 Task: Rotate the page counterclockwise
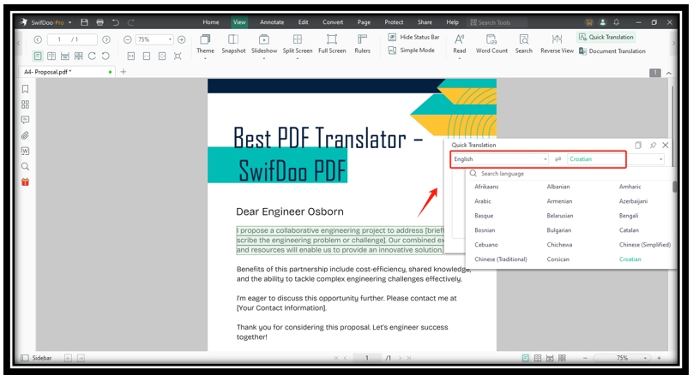tap(105, 56)
